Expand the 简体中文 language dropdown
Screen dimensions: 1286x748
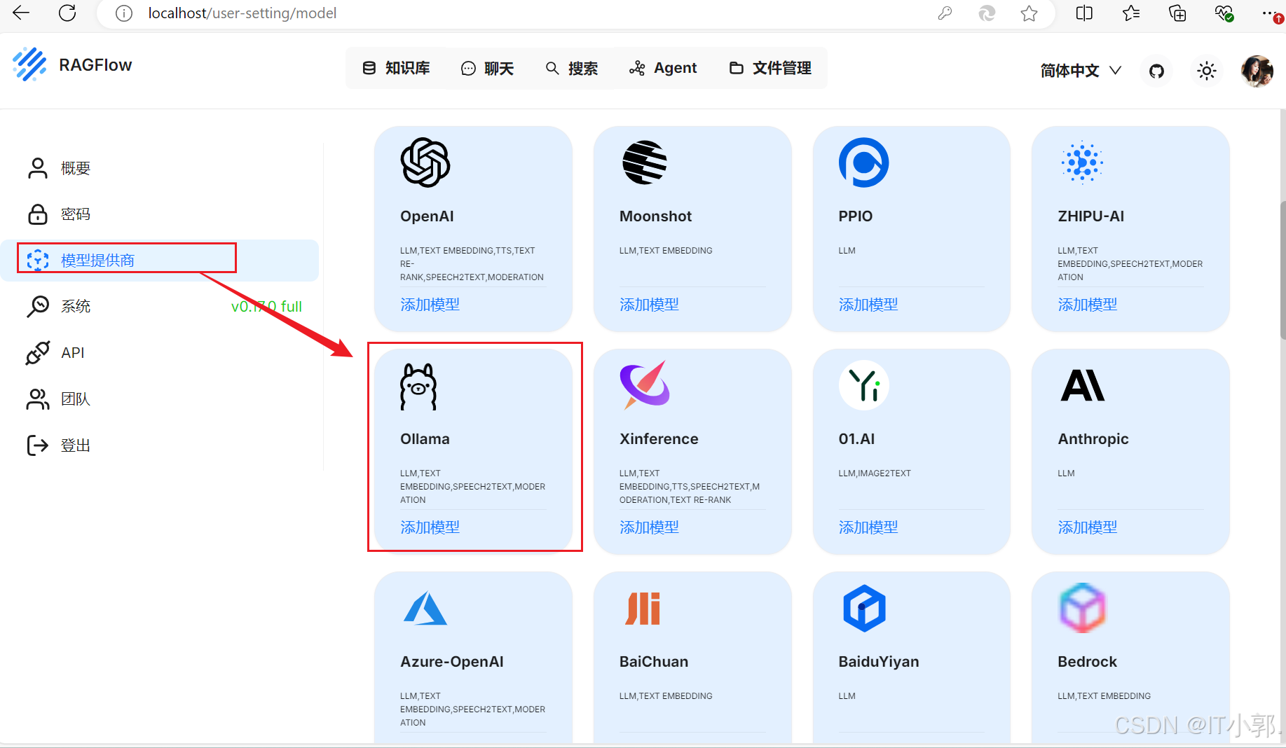pos(1081,71)
